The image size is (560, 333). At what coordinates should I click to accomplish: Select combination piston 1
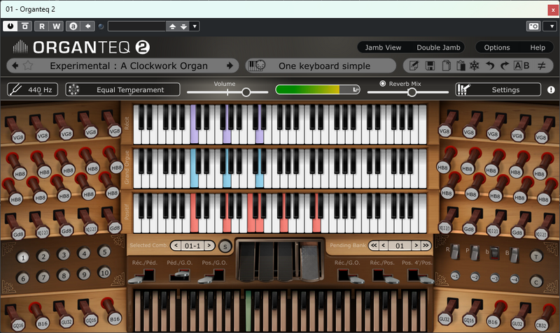pyautogui.click(x=23, y=257)
